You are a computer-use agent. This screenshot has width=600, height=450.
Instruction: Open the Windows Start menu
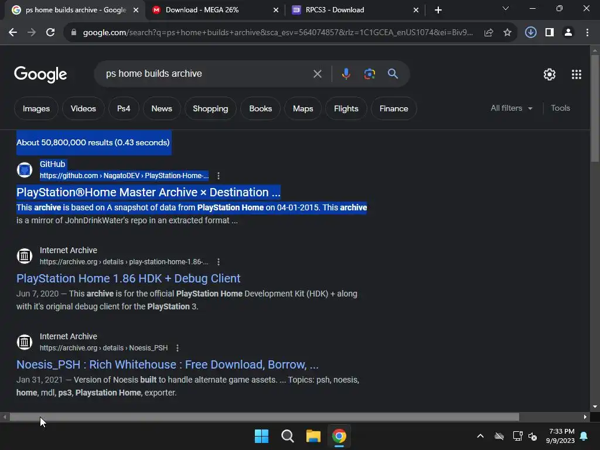pos(262,436)
